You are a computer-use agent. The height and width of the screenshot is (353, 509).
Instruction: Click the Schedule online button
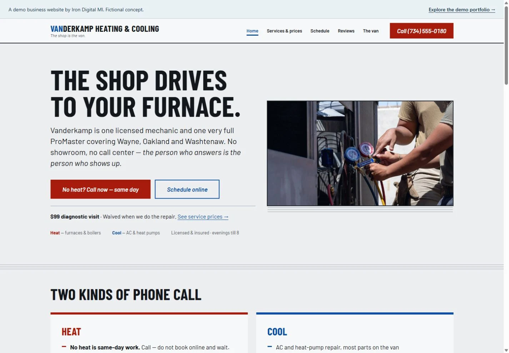(187, 189)
